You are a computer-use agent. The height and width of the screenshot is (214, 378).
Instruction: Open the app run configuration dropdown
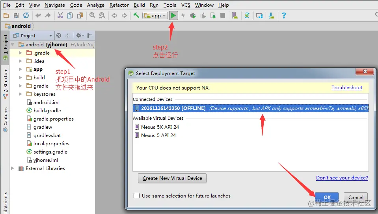[155, 16]
